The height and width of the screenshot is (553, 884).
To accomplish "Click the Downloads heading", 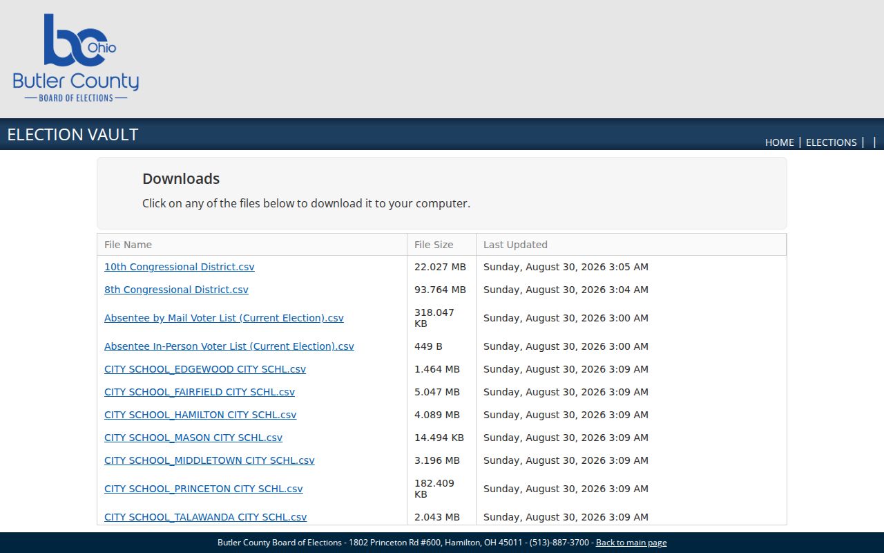I will tap(181, 178).
